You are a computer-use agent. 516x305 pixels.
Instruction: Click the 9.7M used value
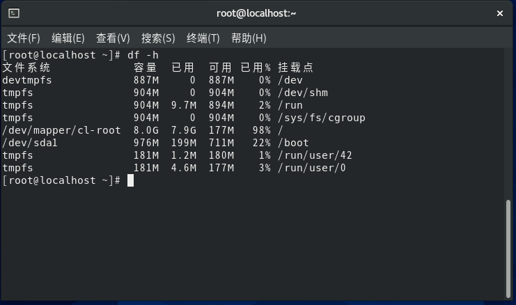(184, 105)
